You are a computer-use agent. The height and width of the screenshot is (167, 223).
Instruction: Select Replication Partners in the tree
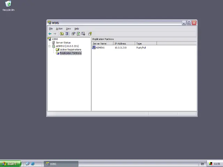click(x=71, y=53)
